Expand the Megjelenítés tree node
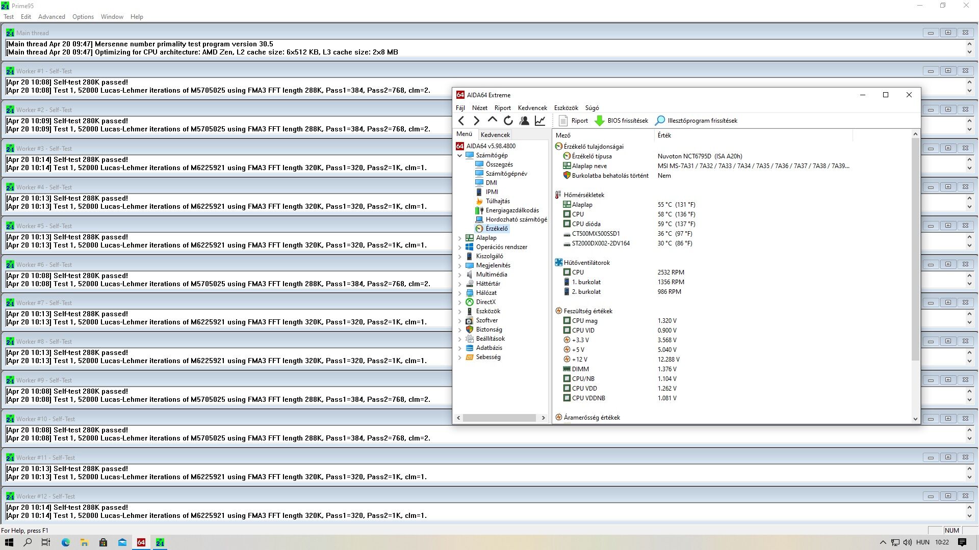This screenshot has height=550, width=979. (x=459, y=265)
